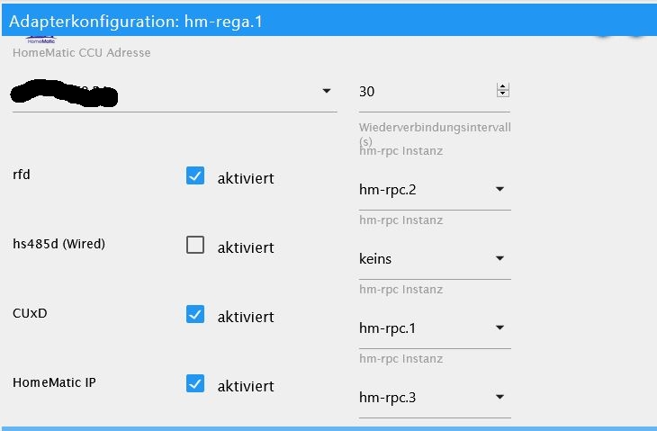657x431 pixels.
Task: Click the reconnect interval field showing 30
Action: pos(423,92)
